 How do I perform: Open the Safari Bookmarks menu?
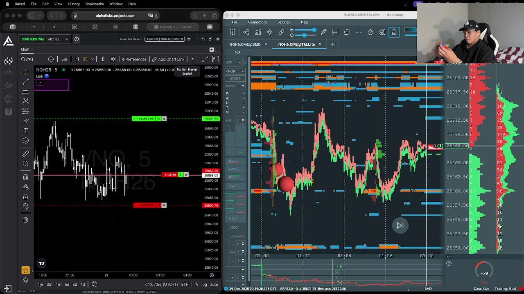[94, 4]
